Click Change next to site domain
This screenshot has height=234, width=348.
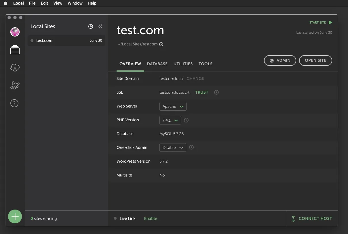(195, 78)
